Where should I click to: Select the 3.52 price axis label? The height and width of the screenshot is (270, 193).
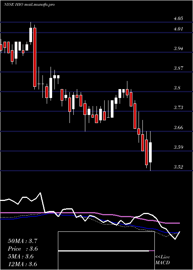pyautogui.click(x=178, y=167)
